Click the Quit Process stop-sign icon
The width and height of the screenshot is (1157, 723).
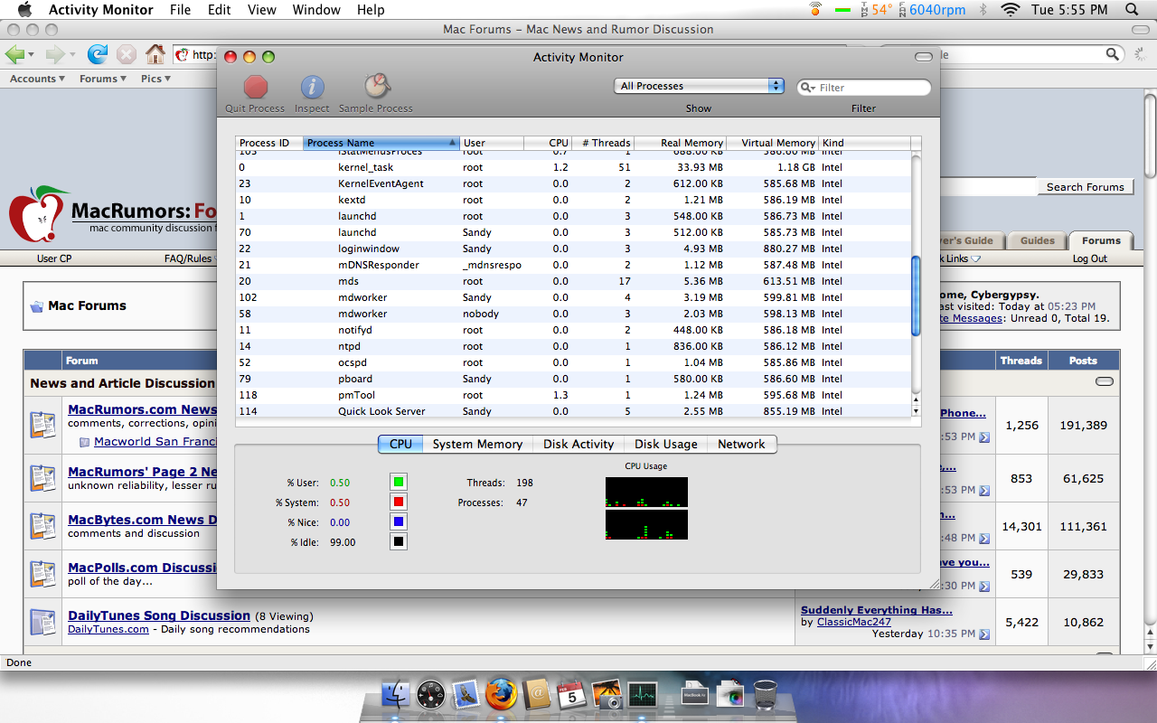point(256,87)
